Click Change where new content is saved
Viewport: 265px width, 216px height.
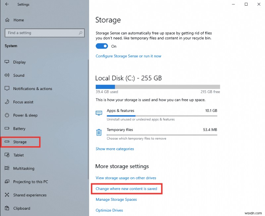point(127,189)
